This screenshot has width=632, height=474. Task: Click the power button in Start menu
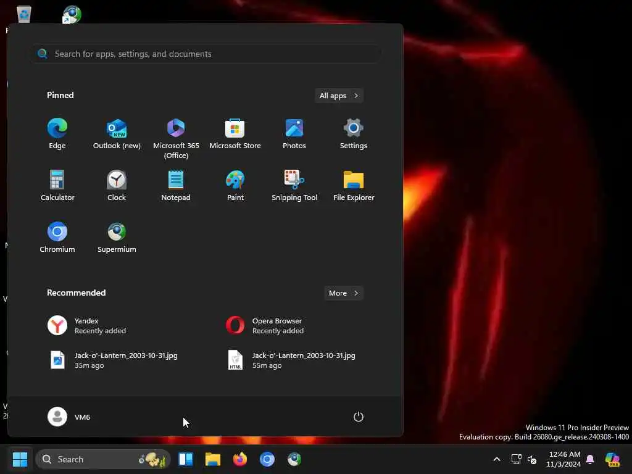coord(359,417)
